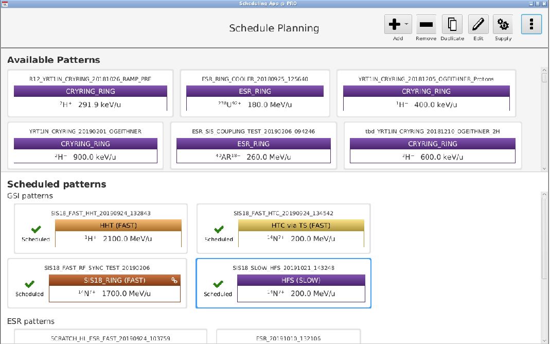This screenshot has height=344, width=550.
Task: Select the ESR_SIS_COUPLING_TEST pattern card
Action: [x=253, y=146]
